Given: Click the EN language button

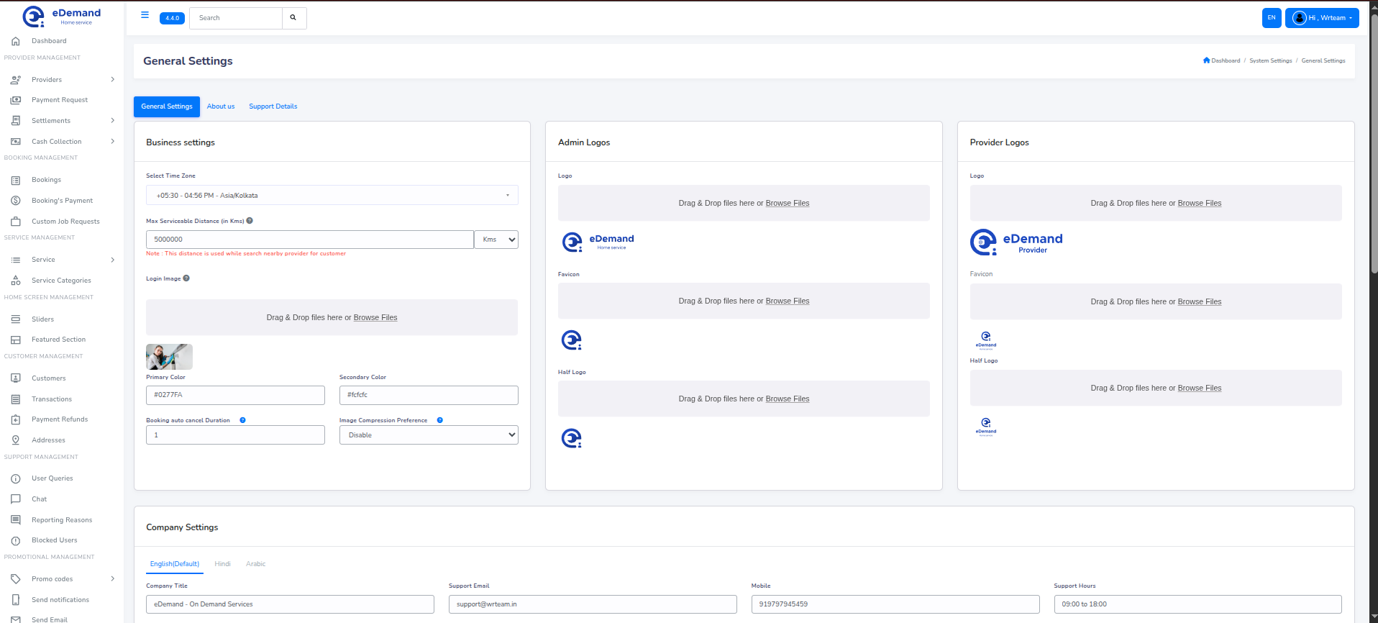Looking at the screenshot, I should click(1271, 18).
